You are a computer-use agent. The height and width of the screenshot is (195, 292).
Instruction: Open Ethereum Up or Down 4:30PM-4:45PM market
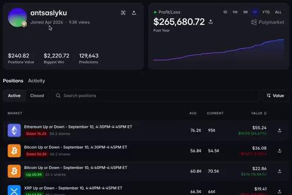[x=78, y=127]
